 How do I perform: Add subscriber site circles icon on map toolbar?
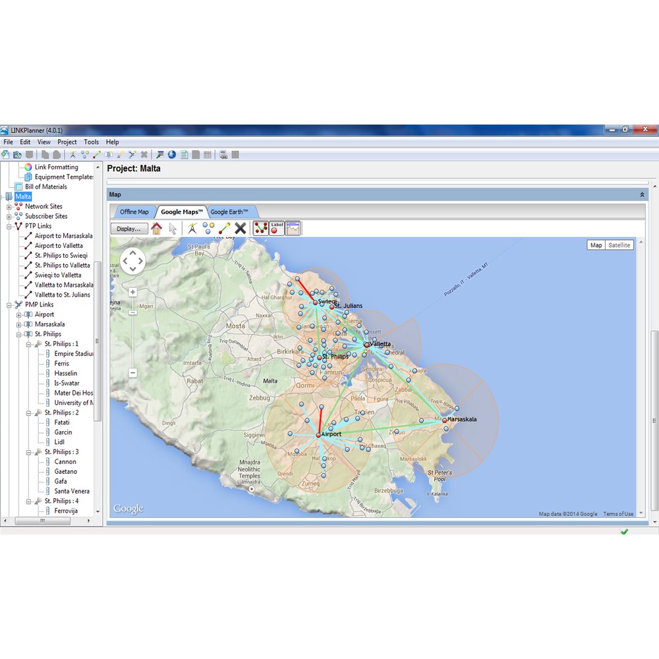tap(208, 228)
